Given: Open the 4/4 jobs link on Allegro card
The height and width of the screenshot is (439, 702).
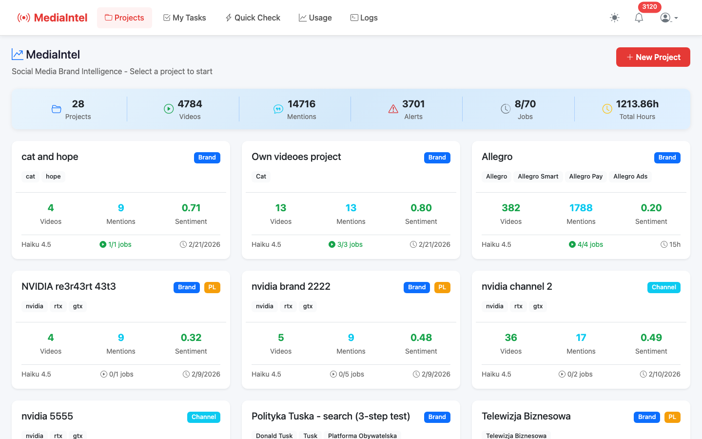Looking at the screenshot, I should (x=585, y=244).
